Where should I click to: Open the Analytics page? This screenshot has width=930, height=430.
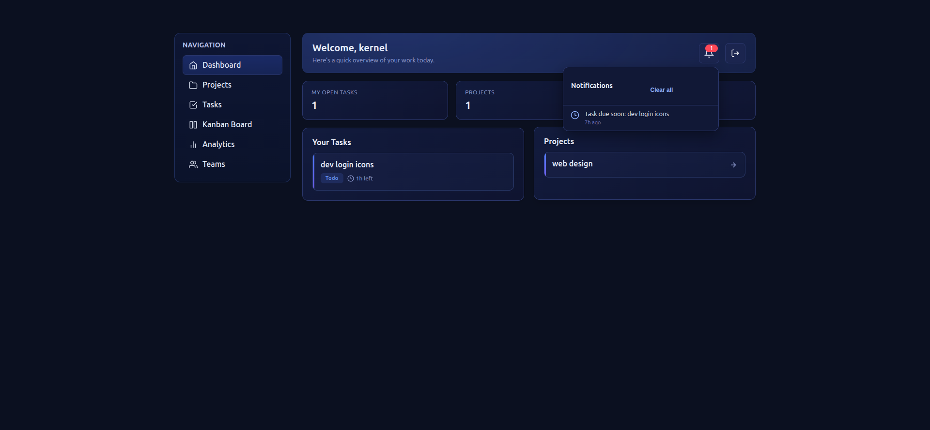coord(232,144)
